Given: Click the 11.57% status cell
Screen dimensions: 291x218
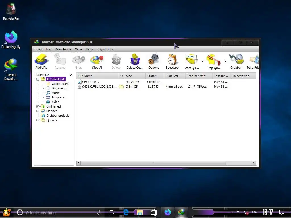Looking at the screenshot, I should [153, 87].
